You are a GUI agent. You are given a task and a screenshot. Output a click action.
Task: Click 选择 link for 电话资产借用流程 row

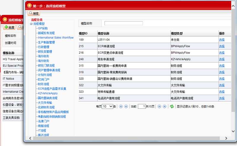(x=222, y=98)
